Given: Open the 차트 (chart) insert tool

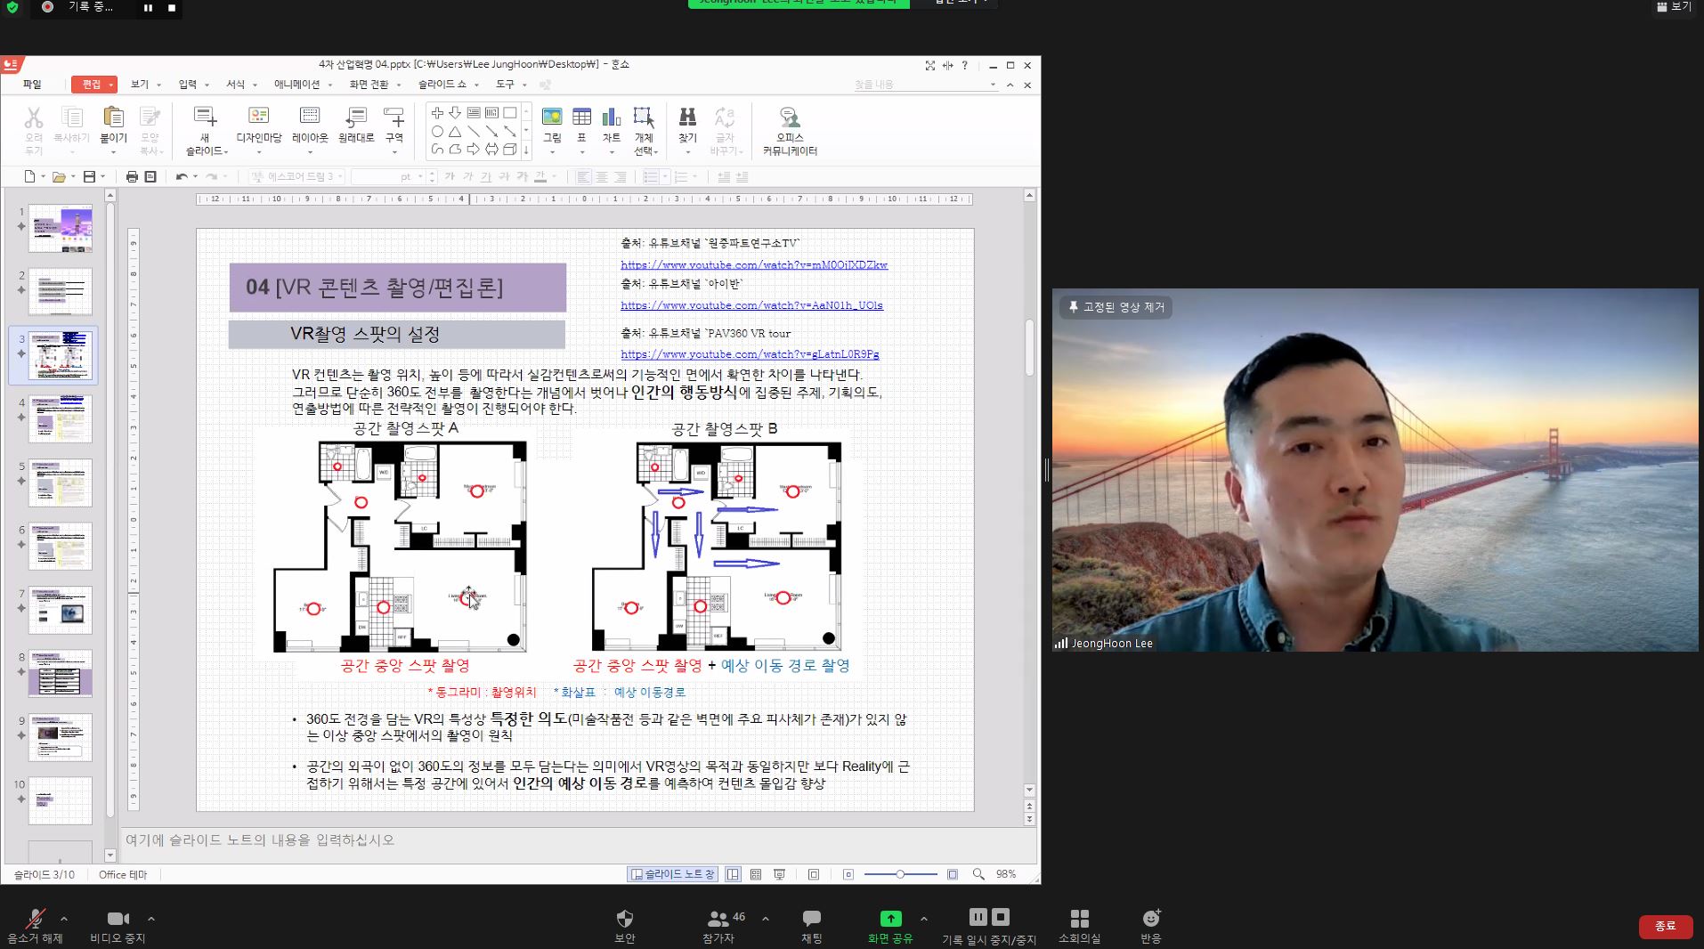Looking at the screenshot, I should coord(612,118).
